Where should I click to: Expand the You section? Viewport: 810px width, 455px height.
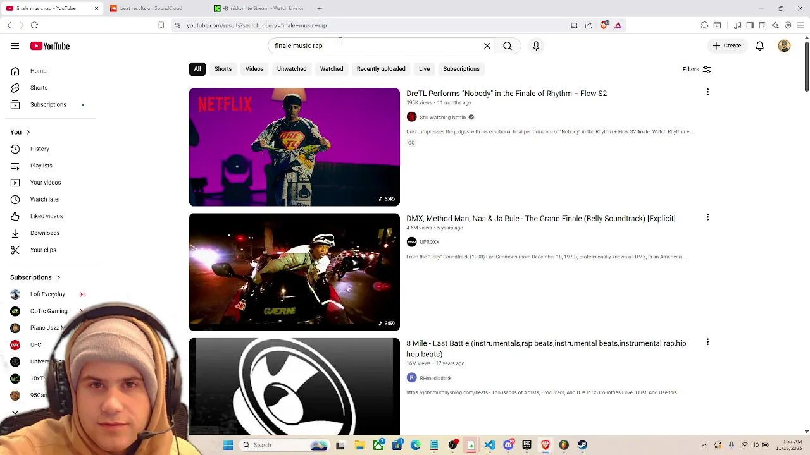tap(20, 132)
